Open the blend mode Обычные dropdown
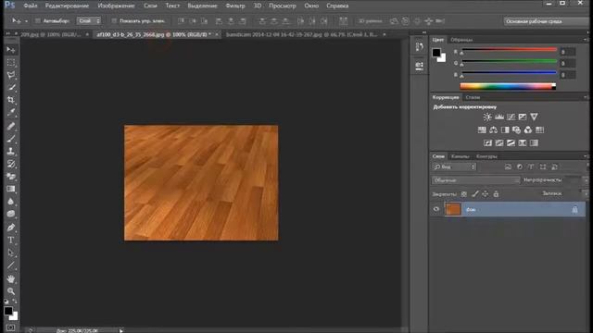This screenshot has height=333, width=593. (x=476, y=180)
